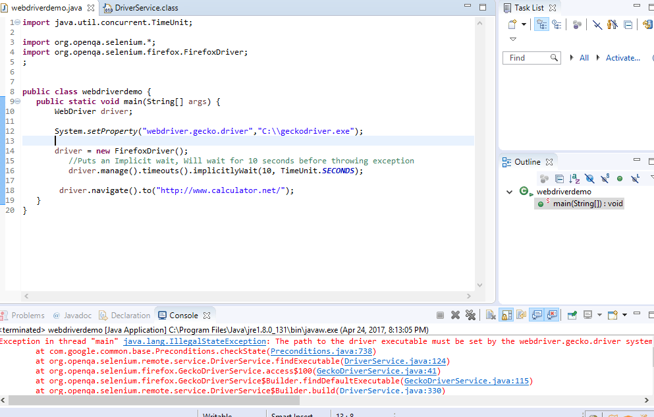654x417 pixels.
Task: Expand the arrow before the All link
Action: 572,57
